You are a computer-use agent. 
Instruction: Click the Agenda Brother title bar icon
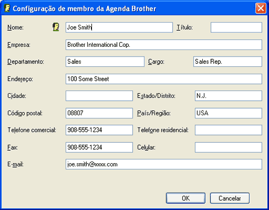point(7,8)
